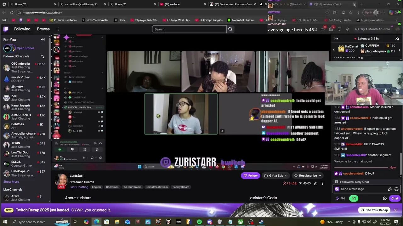Screen dimensions: 403x226
Task: Mute the zuristarr Twitch tab audio
Action: (x=316, y=4)
